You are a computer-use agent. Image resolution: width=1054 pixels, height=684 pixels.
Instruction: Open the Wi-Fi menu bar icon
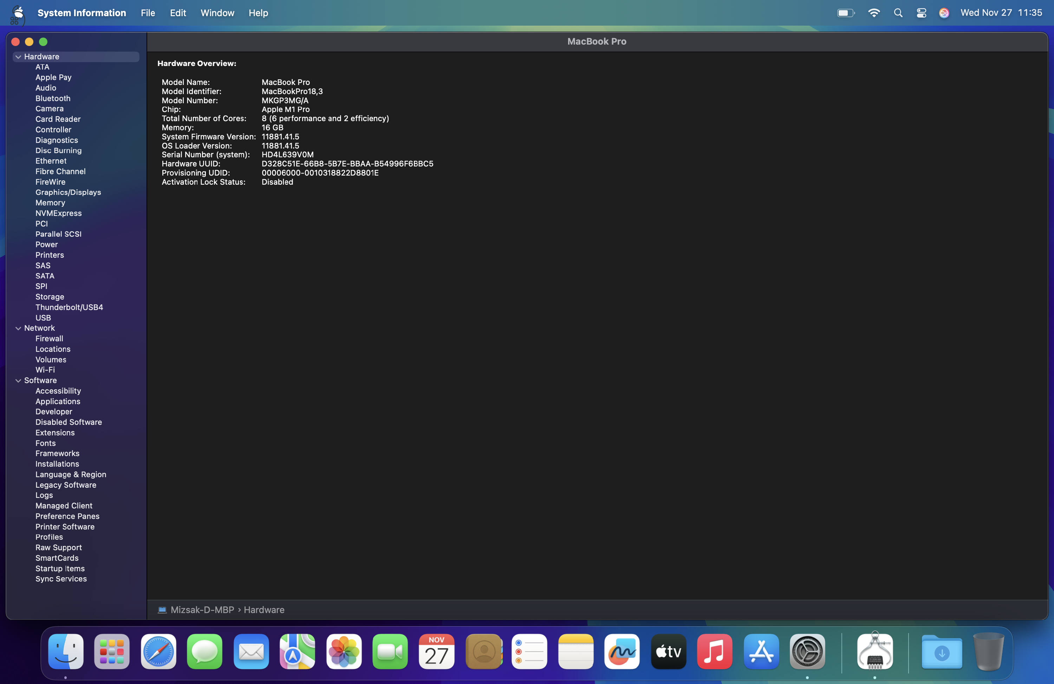click(874, 13)
